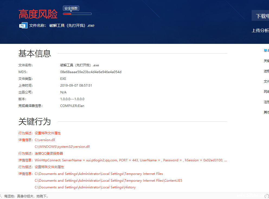Image resolution: width=269 pixels, height=199 pixels.
Task: Click the MD5: field label
Action: pyautogui.click(x=23, y=72)
